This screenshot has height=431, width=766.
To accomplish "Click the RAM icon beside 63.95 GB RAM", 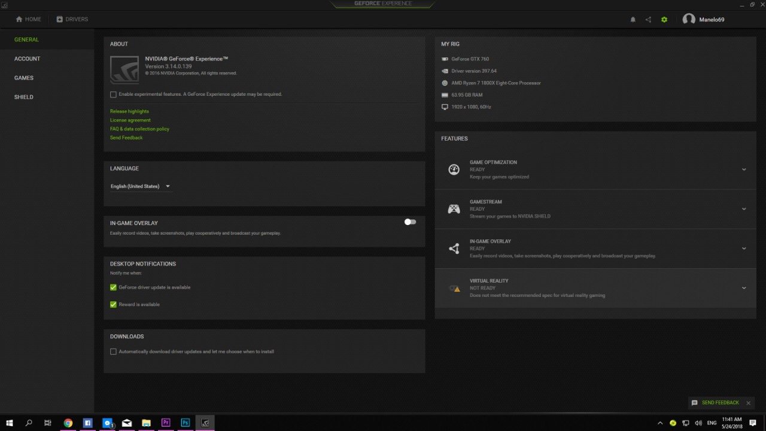I will (x=445, y=95).
